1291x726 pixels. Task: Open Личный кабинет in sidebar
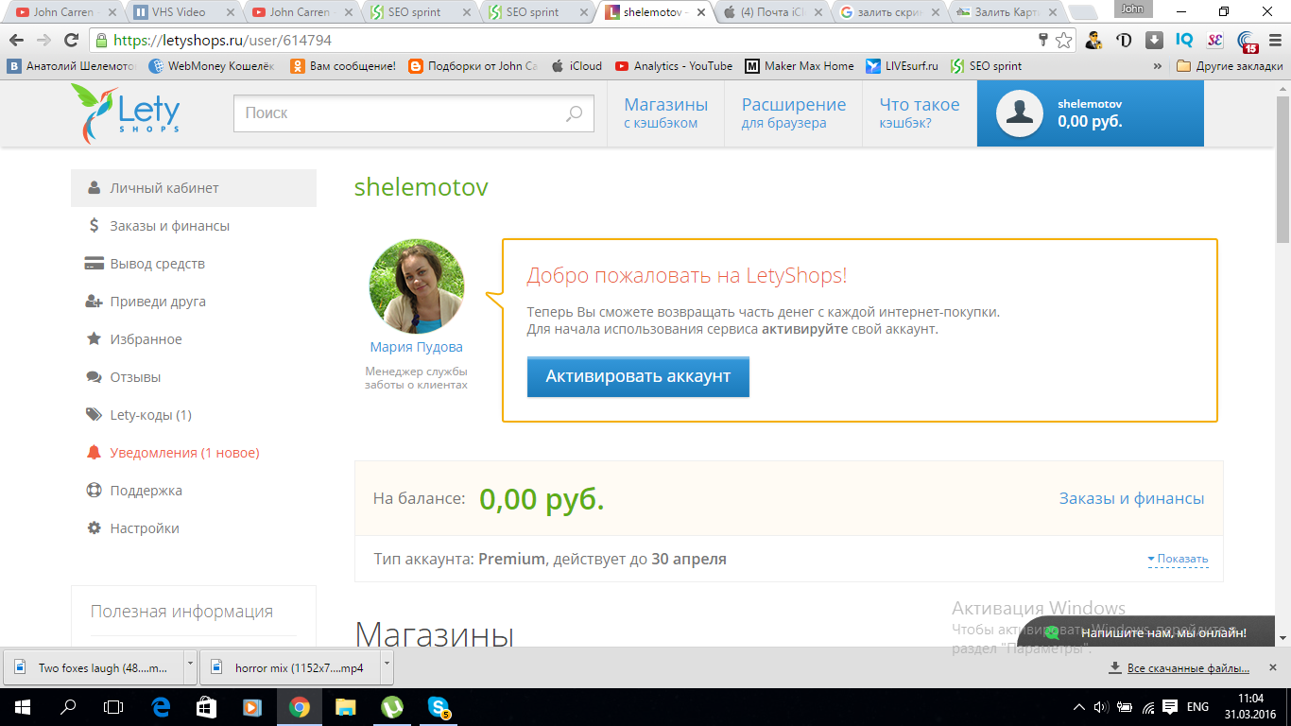[194, 188]
